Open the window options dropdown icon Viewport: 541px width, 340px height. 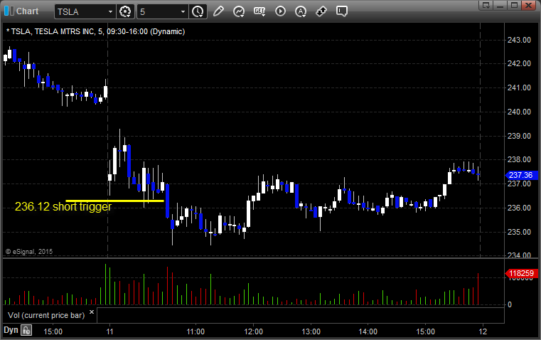[486, 5]
